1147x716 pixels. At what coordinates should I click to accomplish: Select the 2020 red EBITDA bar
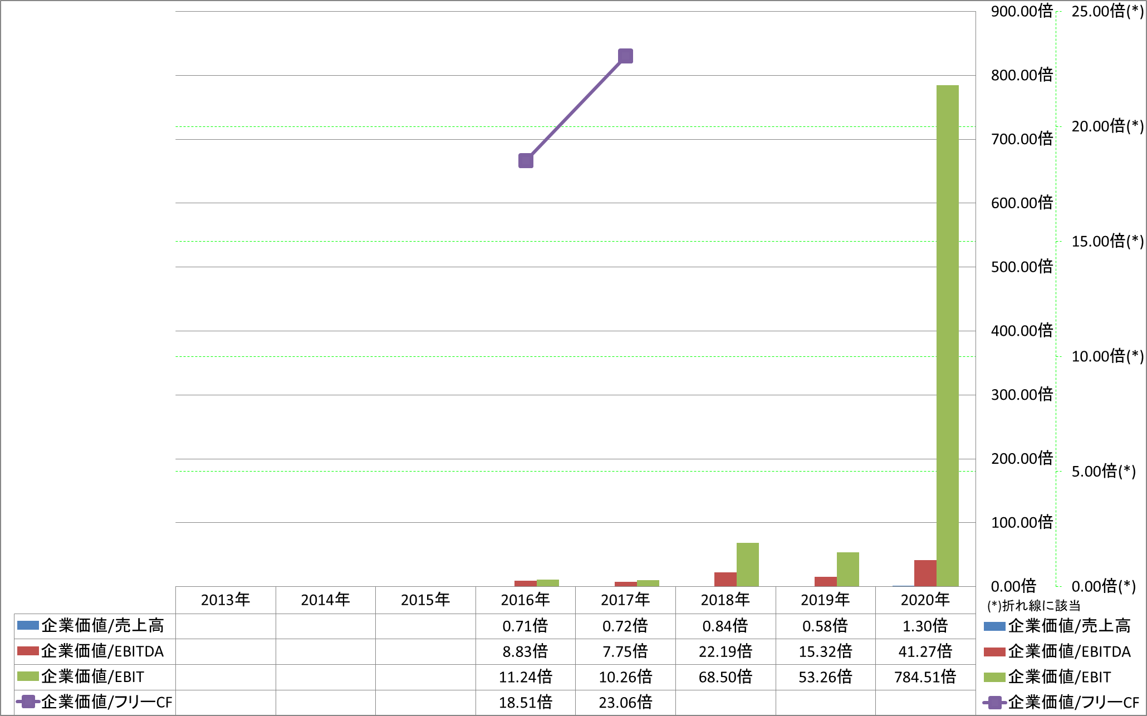[x=925, y=573]
